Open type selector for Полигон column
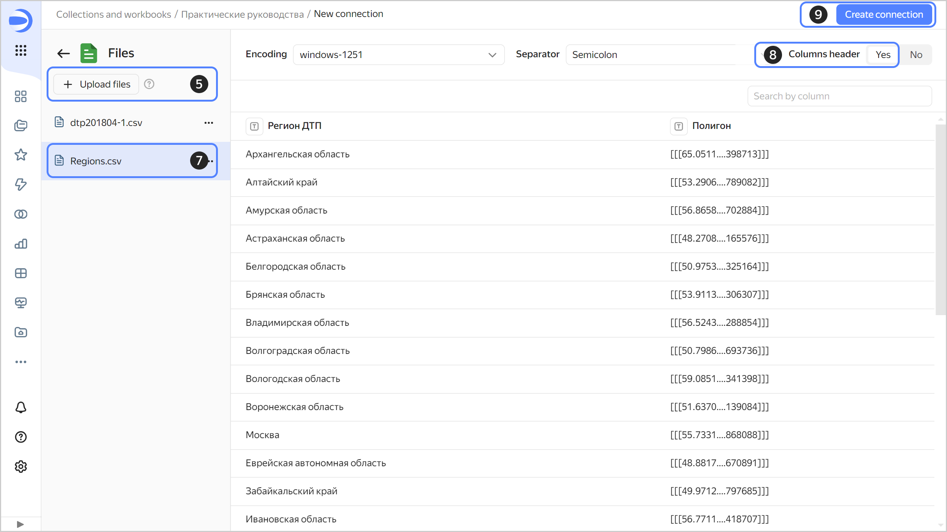 [x=678, y=126]
